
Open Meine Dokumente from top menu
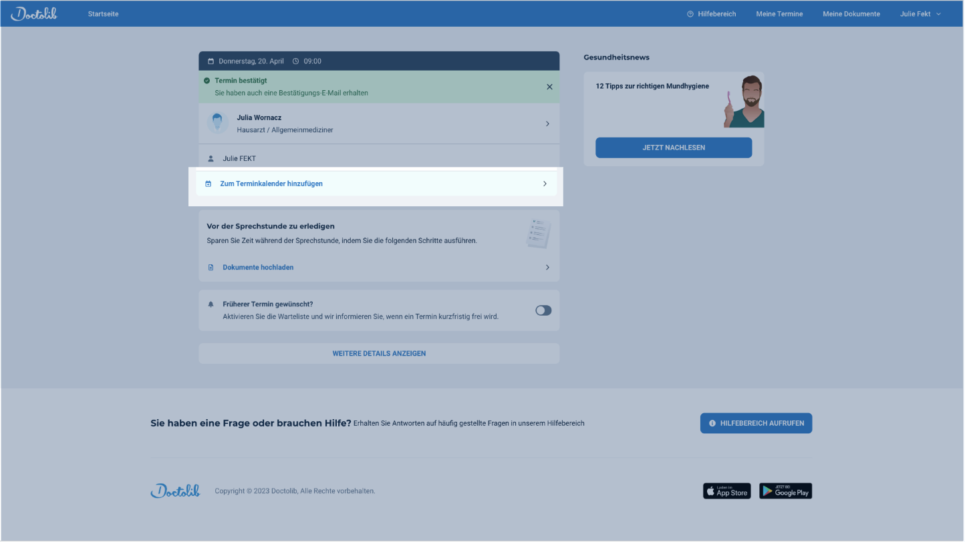(x=851, y=14)
